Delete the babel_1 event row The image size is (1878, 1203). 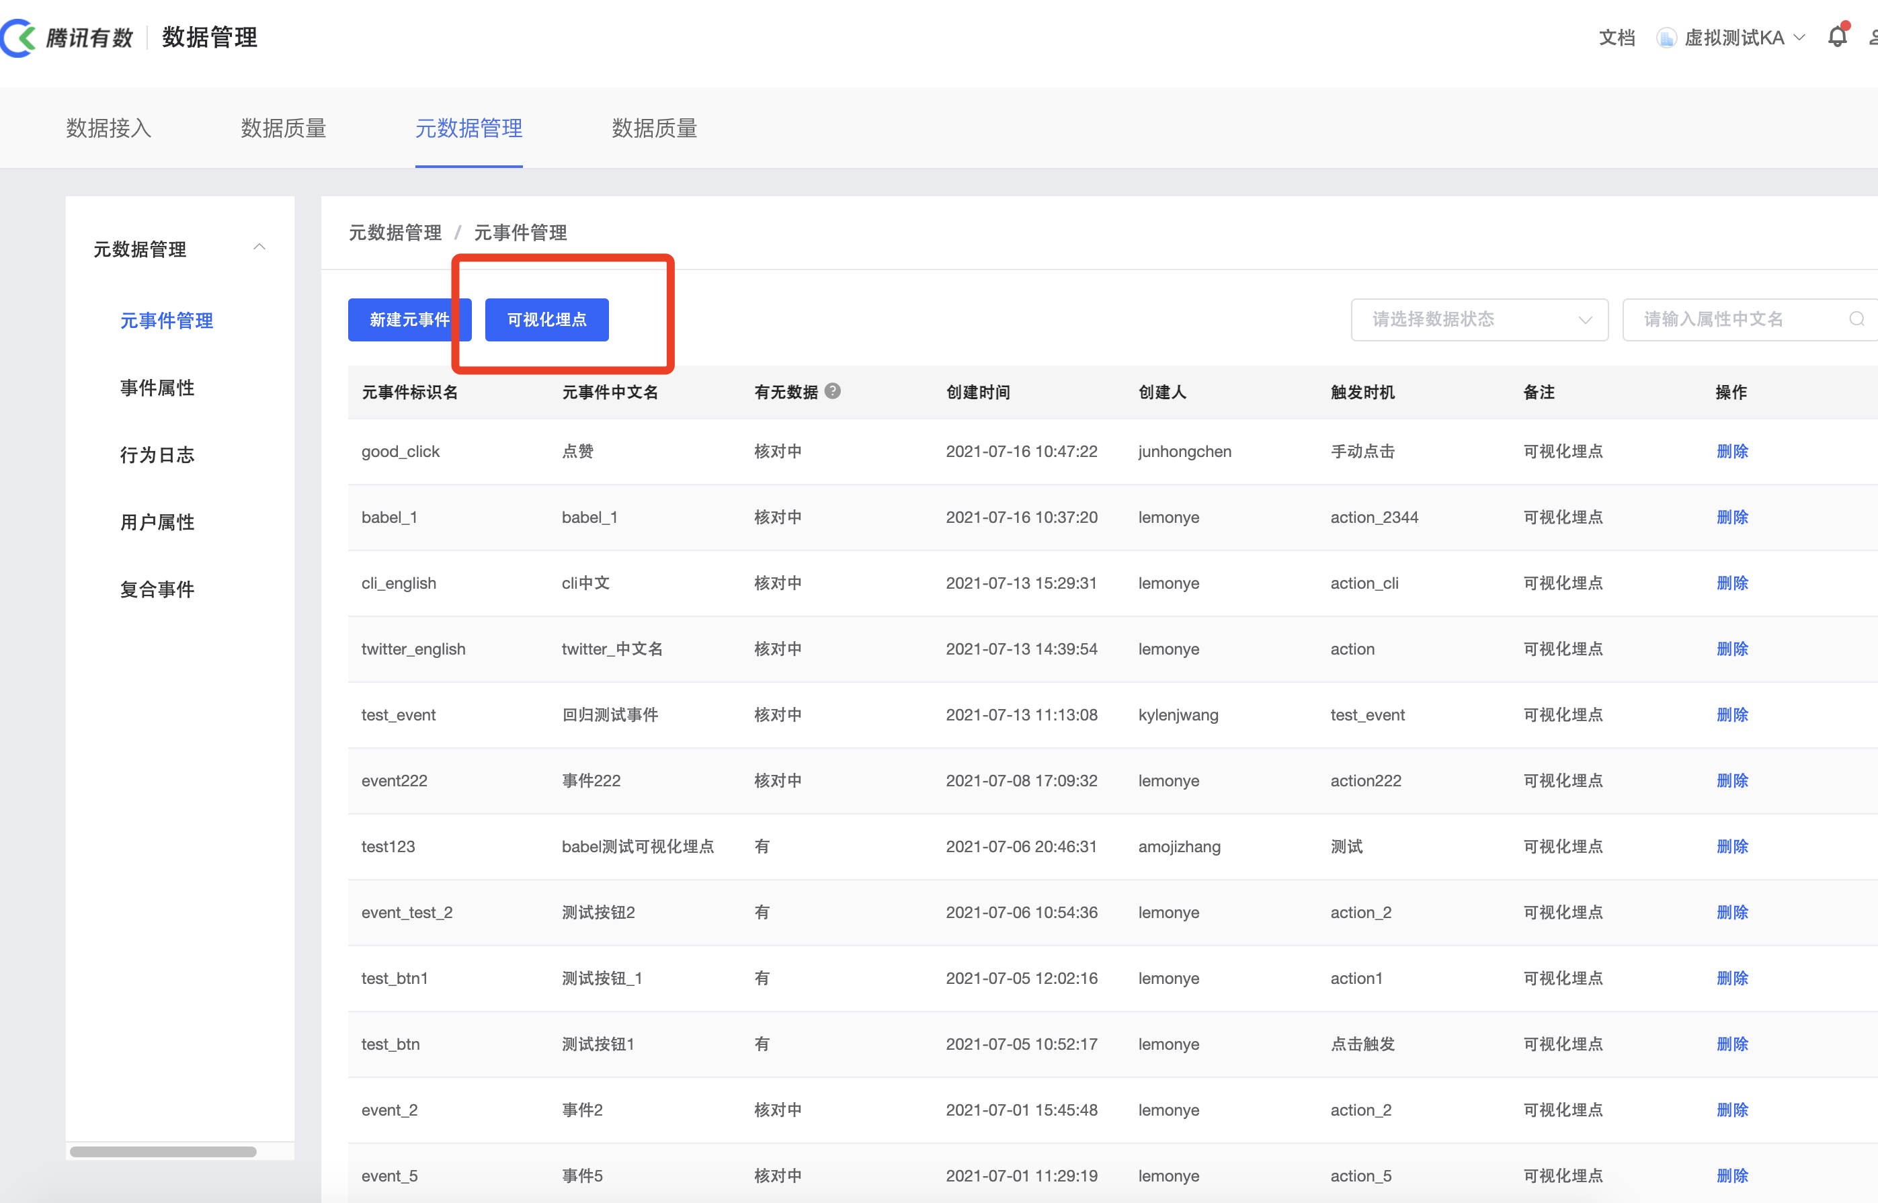(x=1732, y=517)
